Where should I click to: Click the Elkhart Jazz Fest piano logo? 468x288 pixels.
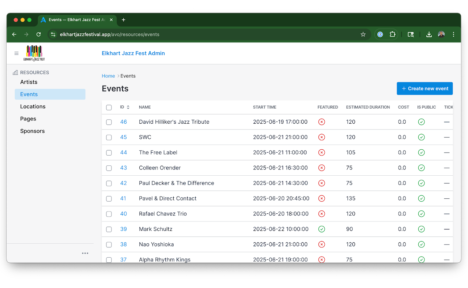[34, 53]
